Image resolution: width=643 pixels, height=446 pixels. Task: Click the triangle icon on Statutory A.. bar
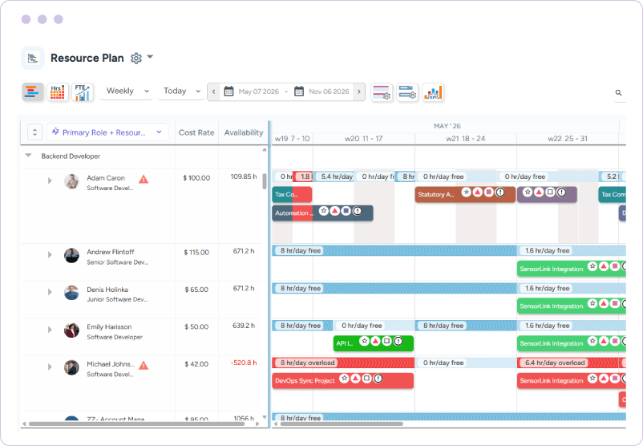pyautogui.click(x=477, y=192)
